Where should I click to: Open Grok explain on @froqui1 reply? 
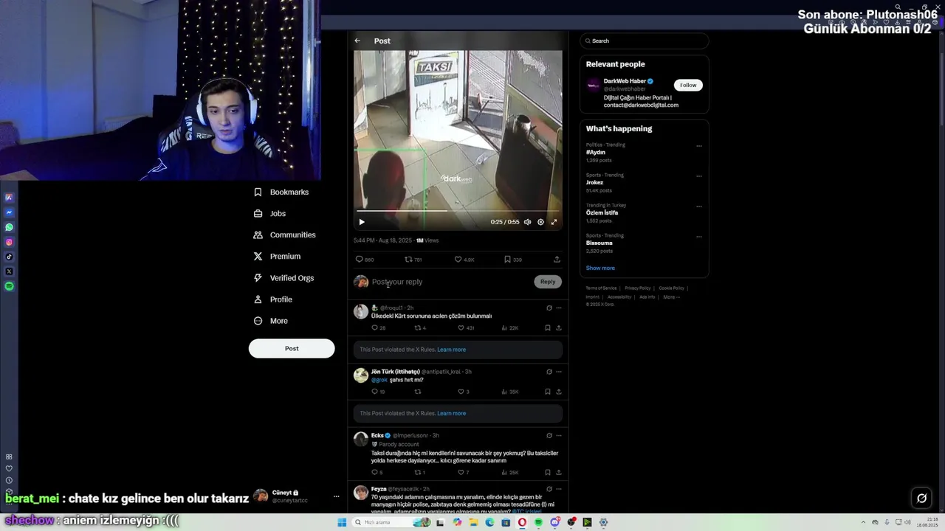click(549, 308)
